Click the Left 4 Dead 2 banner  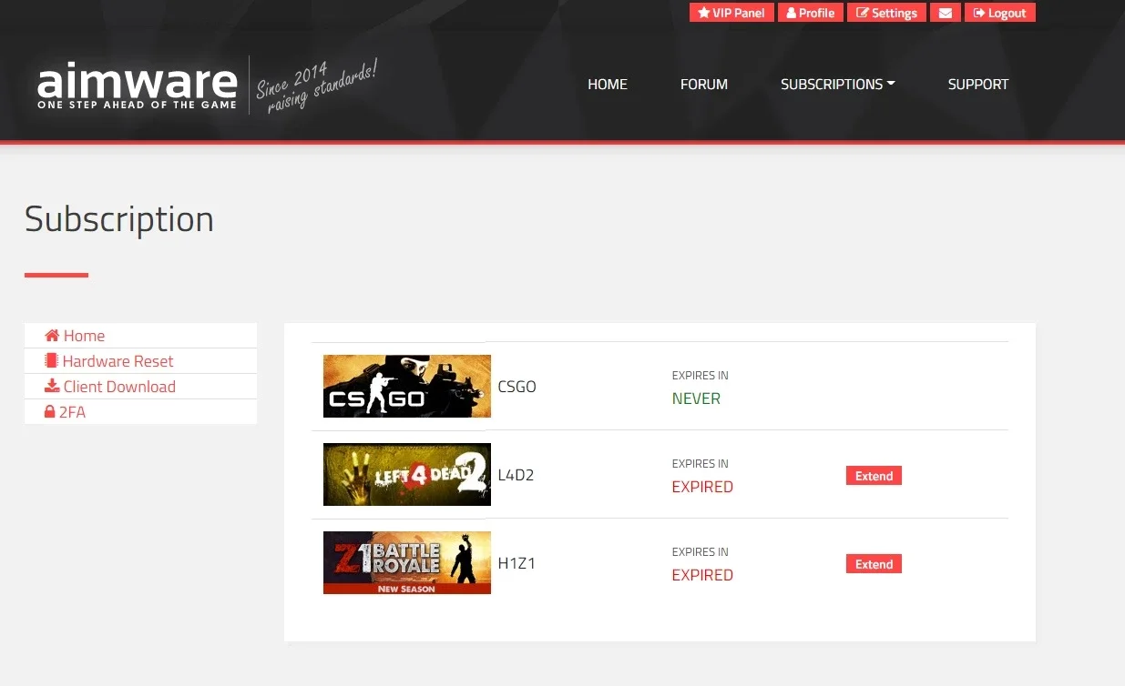407,475
